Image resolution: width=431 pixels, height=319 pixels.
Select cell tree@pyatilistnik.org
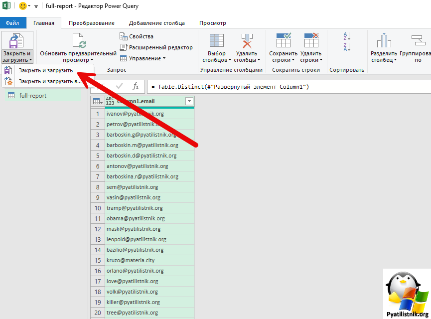[x=149, y=313]
